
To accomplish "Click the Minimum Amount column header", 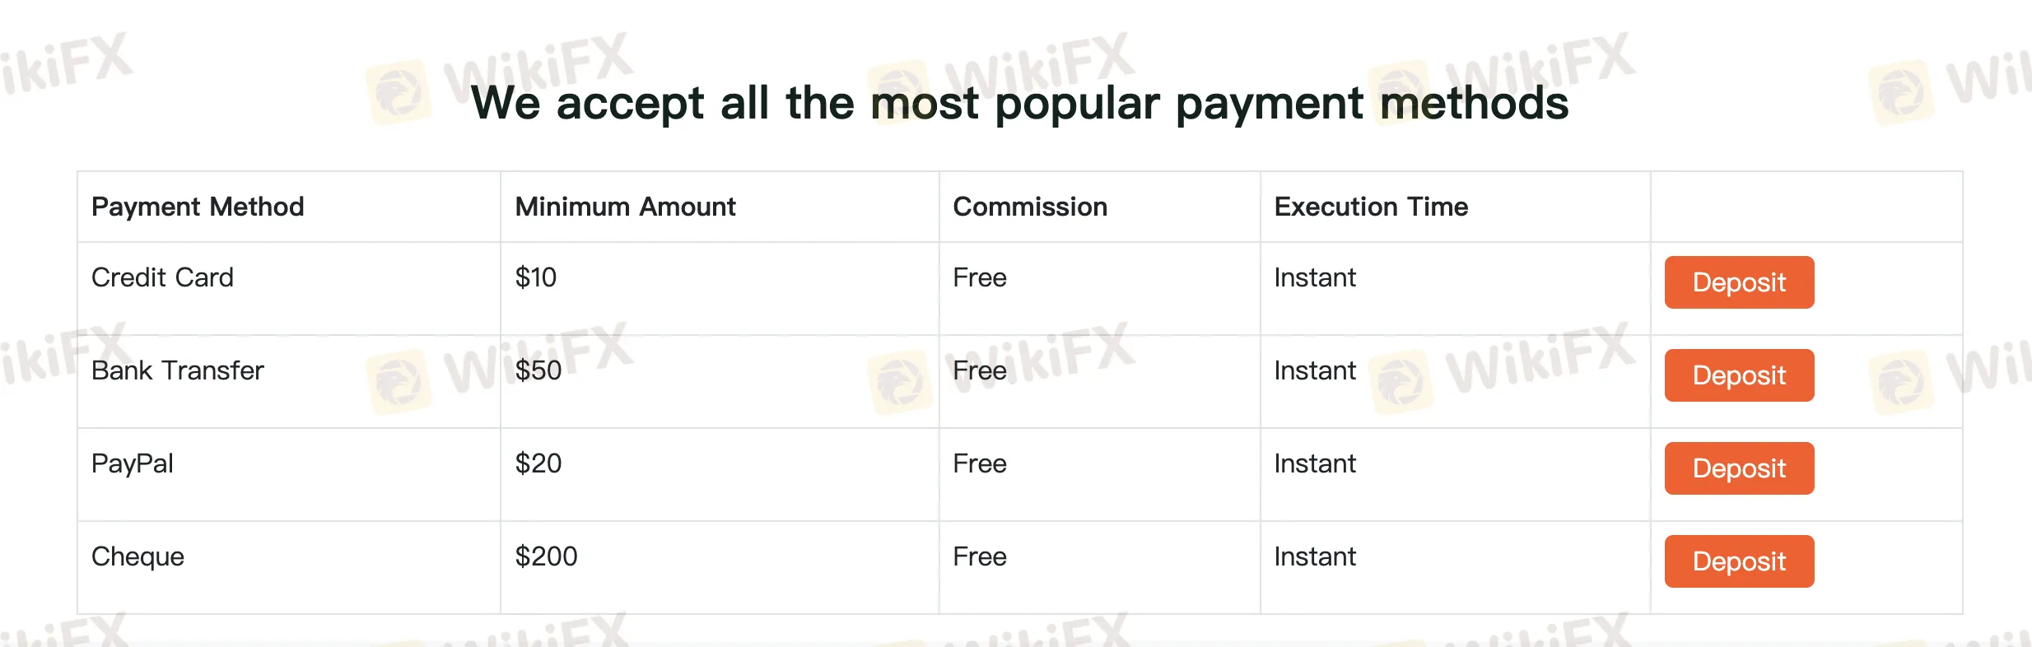I will pyautogui.click(x=625, y=207).
